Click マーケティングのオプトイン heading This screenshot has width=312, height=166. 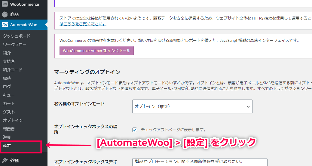[87, 72]
